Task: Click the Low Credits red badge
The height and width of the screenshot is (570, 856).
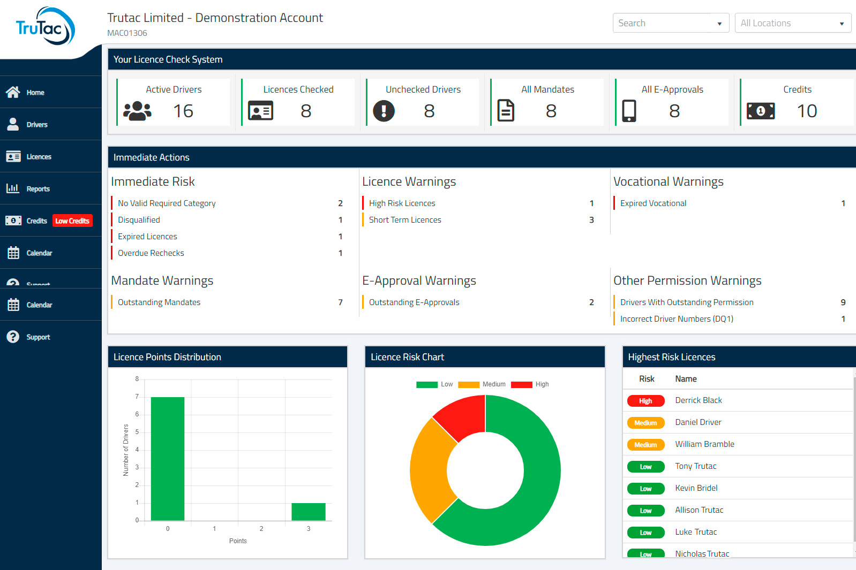Action: (x=72, y=221)
